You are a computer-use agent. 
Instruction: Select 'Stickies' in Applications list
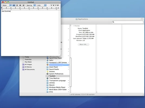point(52,72)
